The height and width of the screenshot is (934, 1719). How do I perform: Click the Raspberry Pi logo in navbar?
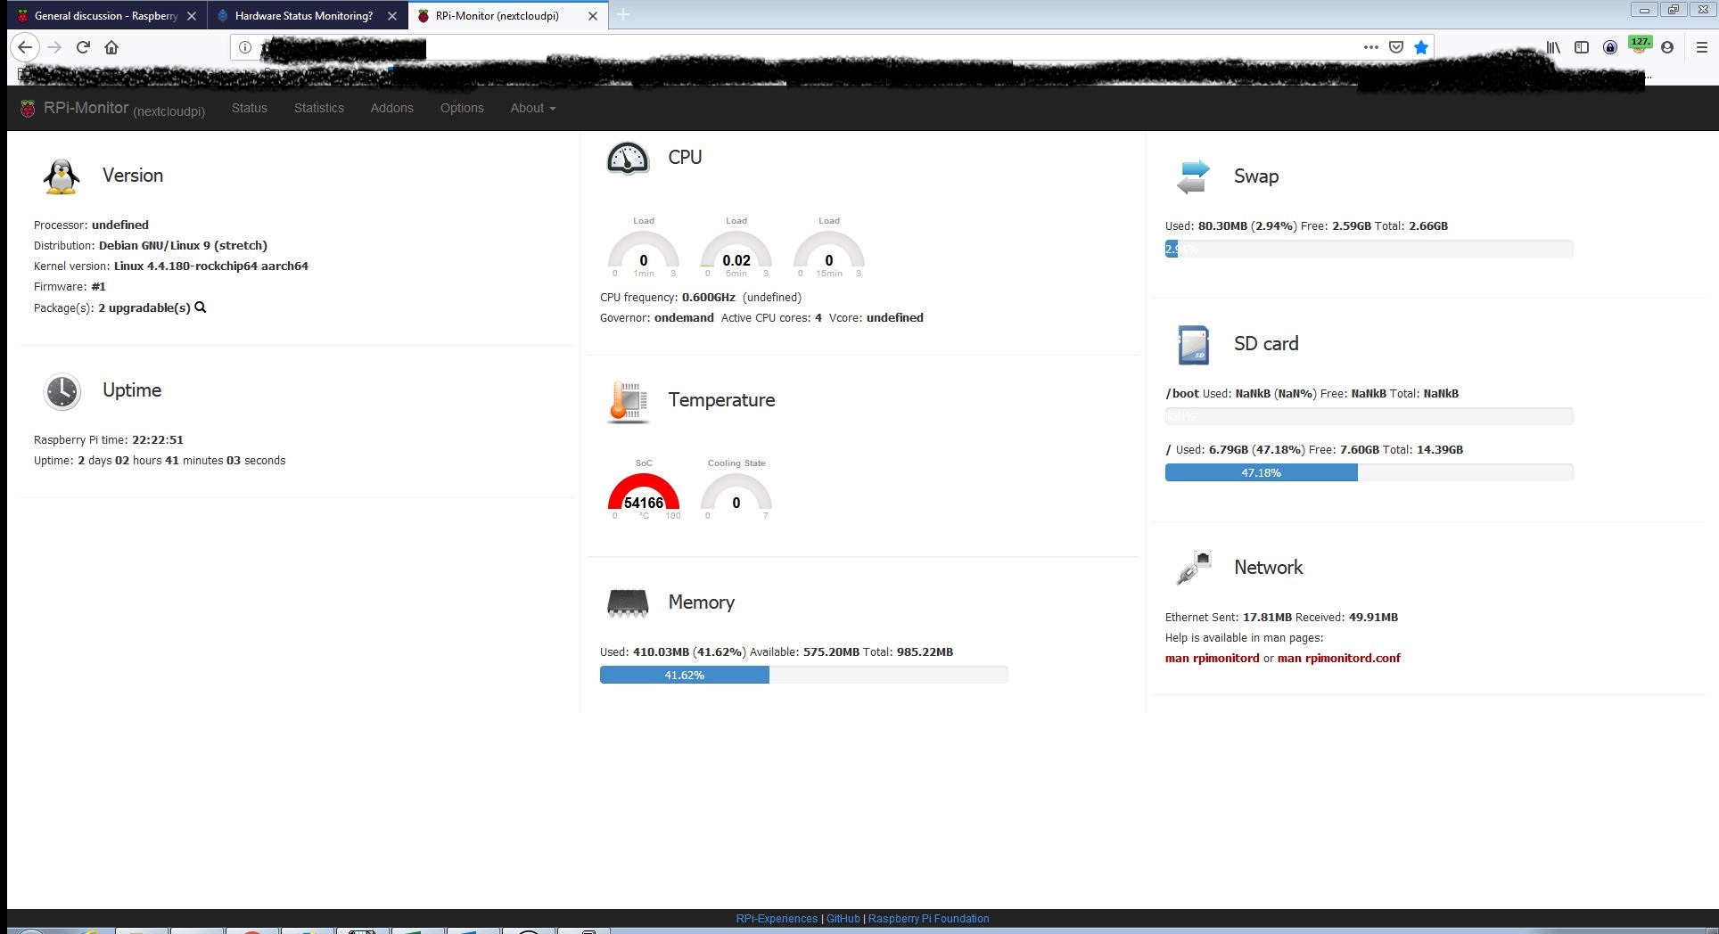28,108
